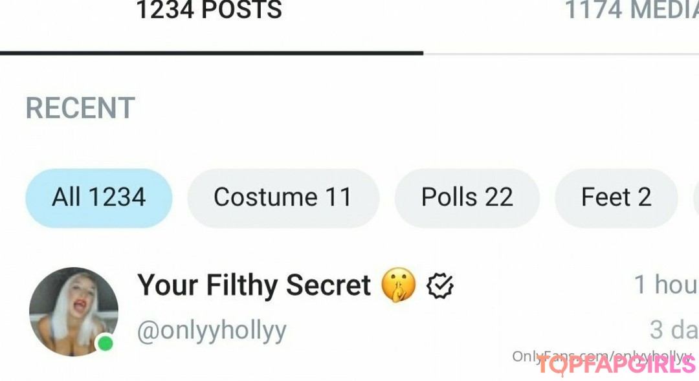Open the @onlyyhollyy username handle
The height and width of the screenshot is (381, 699).
212,331
